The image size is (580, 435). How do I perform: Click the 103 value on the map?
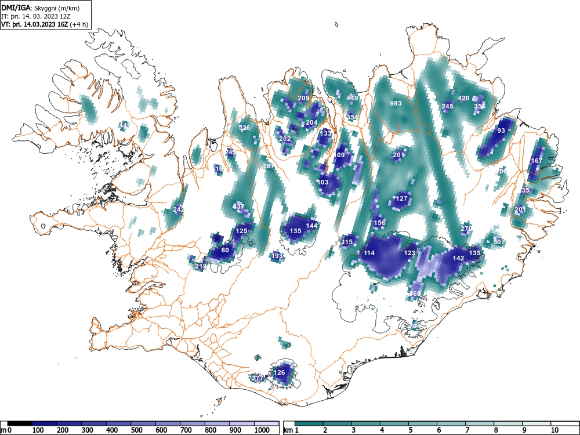pyautogui.click(x=322, y=182)
